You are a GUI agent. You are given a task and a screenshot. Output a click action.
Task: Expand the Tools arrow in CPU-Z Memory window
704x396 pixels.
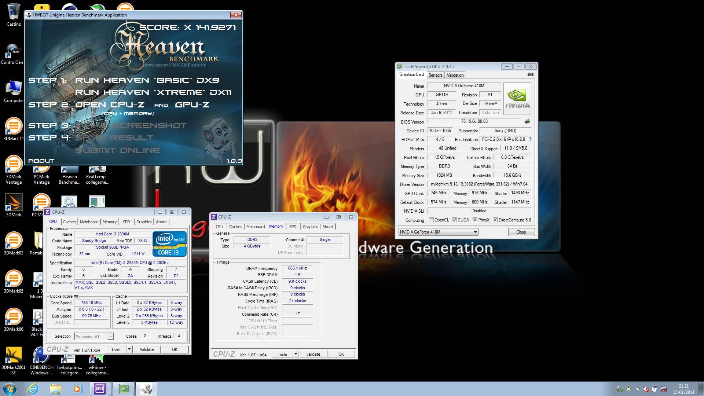tap(296, 354)
